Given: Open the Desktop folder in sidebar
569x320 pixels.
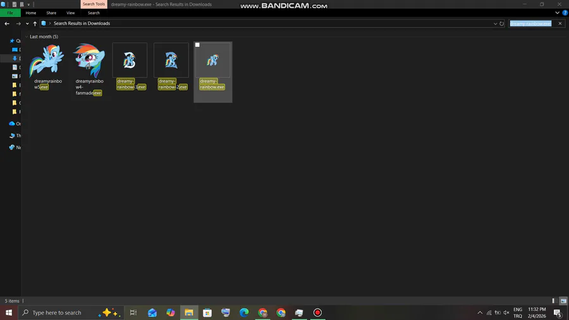Looking at the screenshot, I should coord(16,49).
